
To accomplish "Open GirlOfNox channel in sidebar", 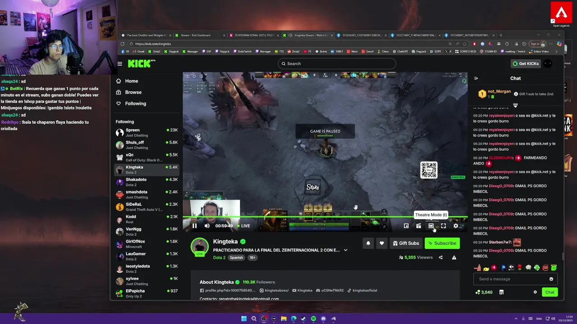I will 147,244.
